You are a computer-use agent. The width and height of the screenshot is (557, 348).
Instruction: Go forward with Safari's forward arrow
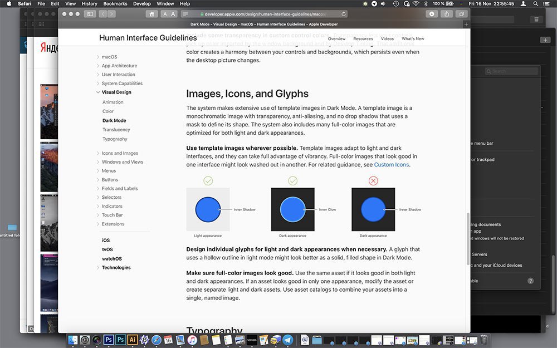tap(111, 14)
